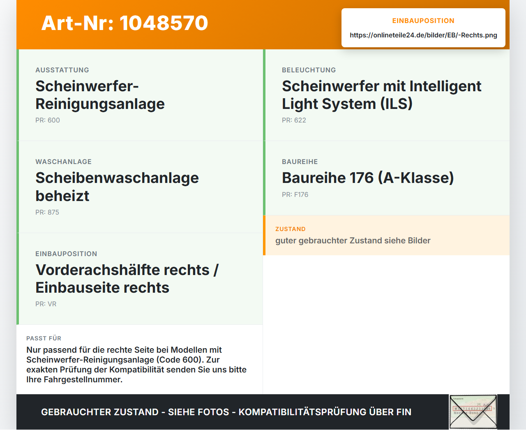Click Scheinwerfer mit Intelligent Light System heading
The height and width of the screenshot is (430, 526).
click(381, 95)
